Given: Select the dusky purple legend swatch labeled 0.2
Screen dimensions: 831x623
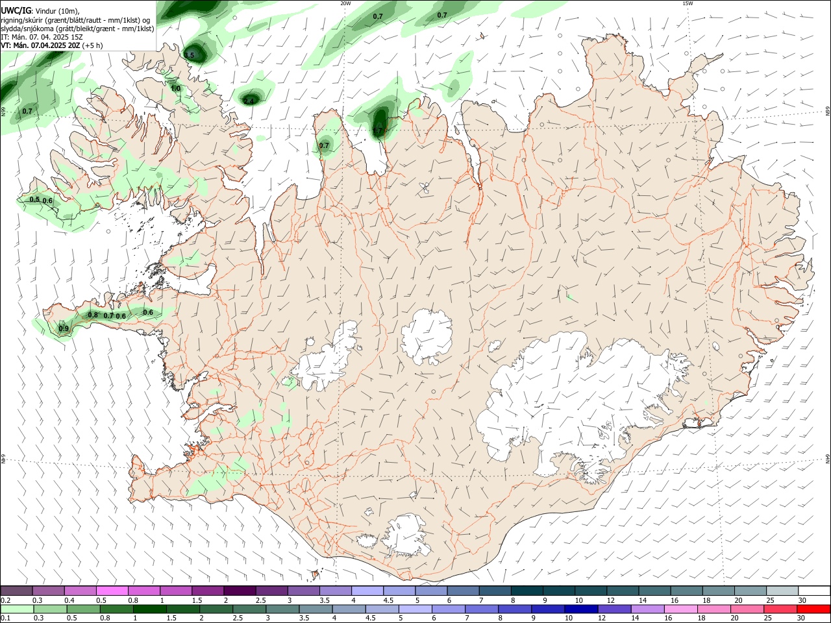Looking at the screenshot, I should click(x=17, y=591).
